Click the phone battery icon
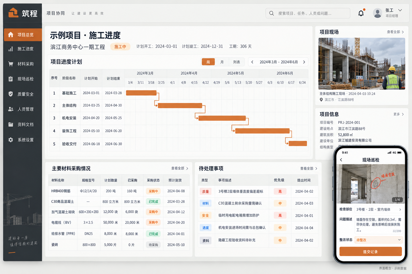The image size is (412, 274). click(399, 153)
